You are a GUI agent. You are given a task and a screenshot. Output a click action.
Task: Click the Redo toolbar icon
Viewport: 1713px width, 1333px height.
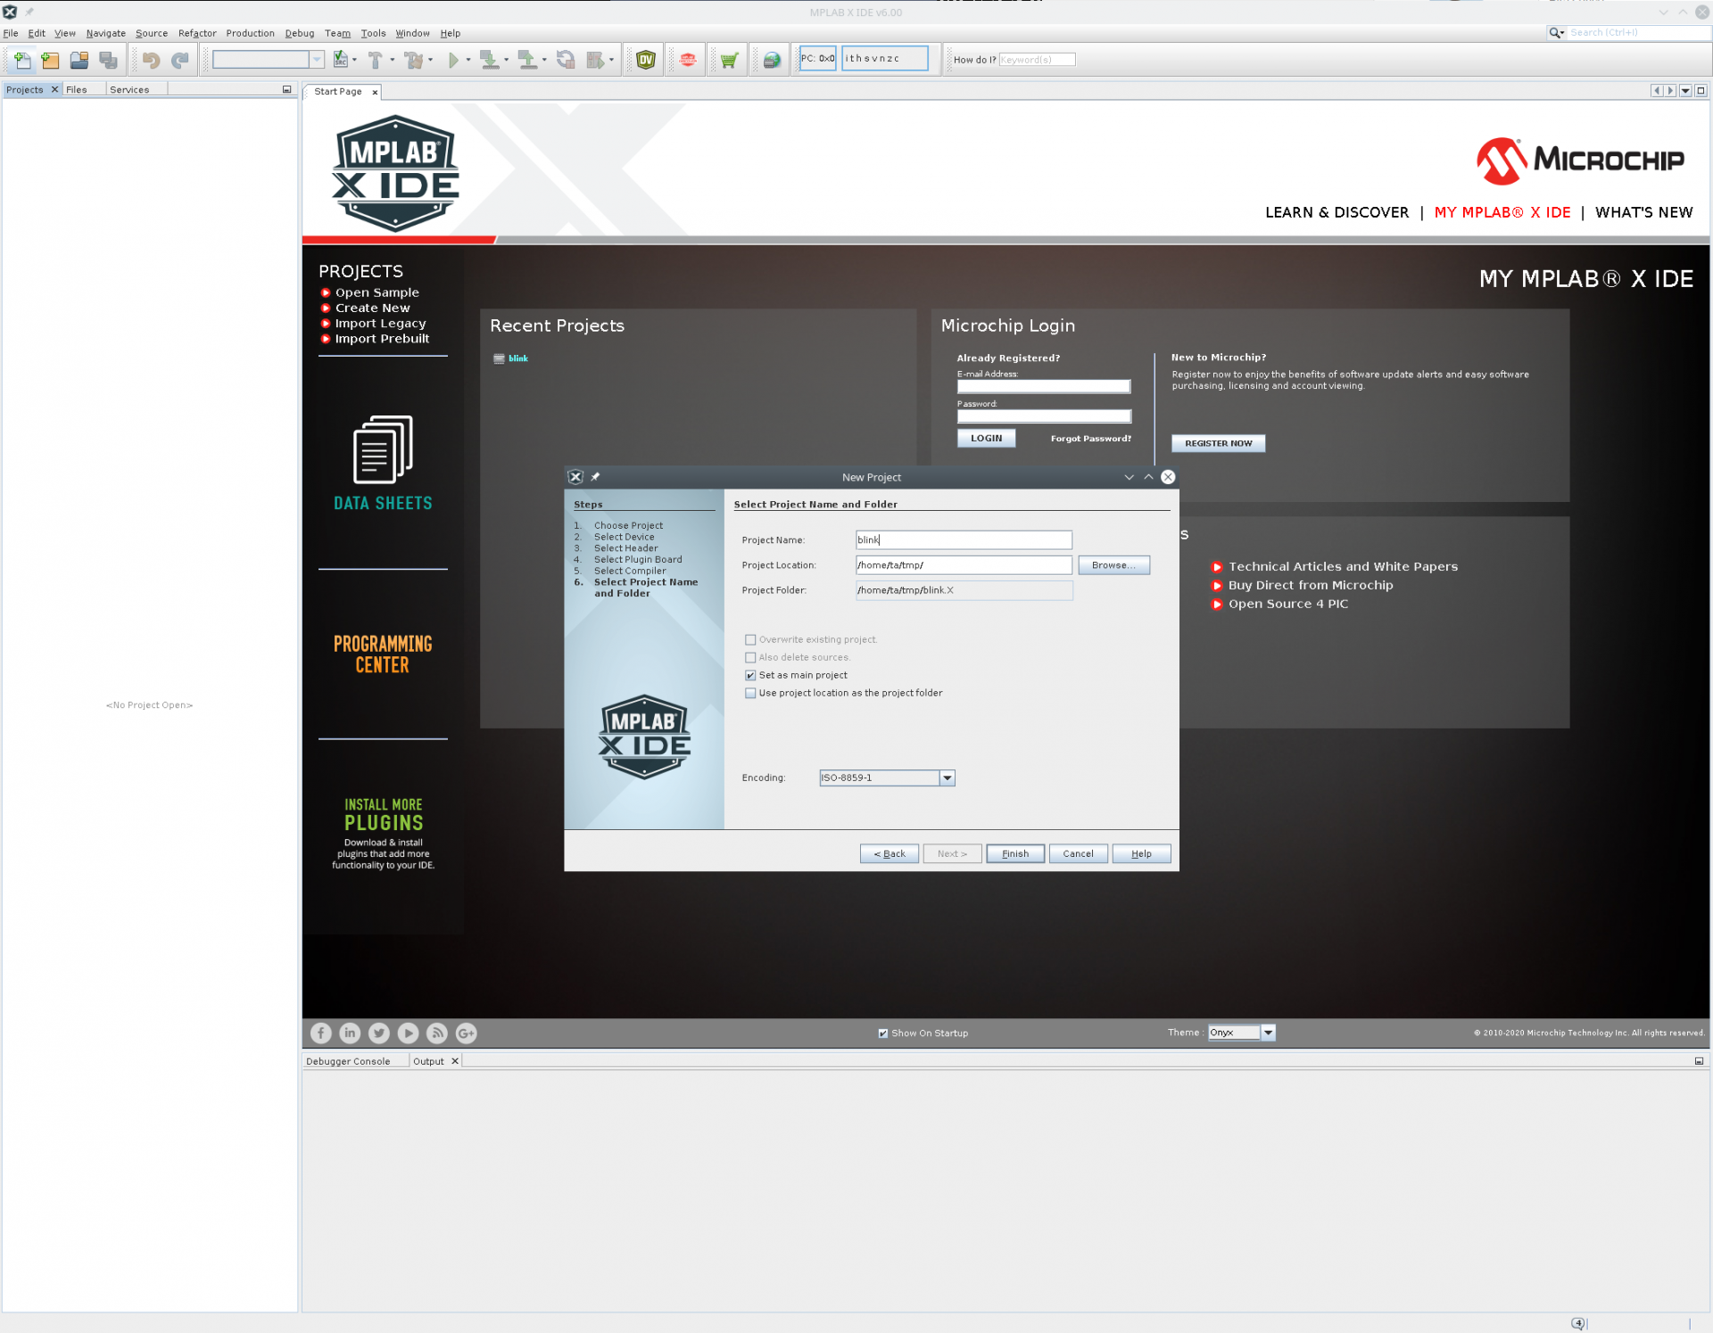179,60
